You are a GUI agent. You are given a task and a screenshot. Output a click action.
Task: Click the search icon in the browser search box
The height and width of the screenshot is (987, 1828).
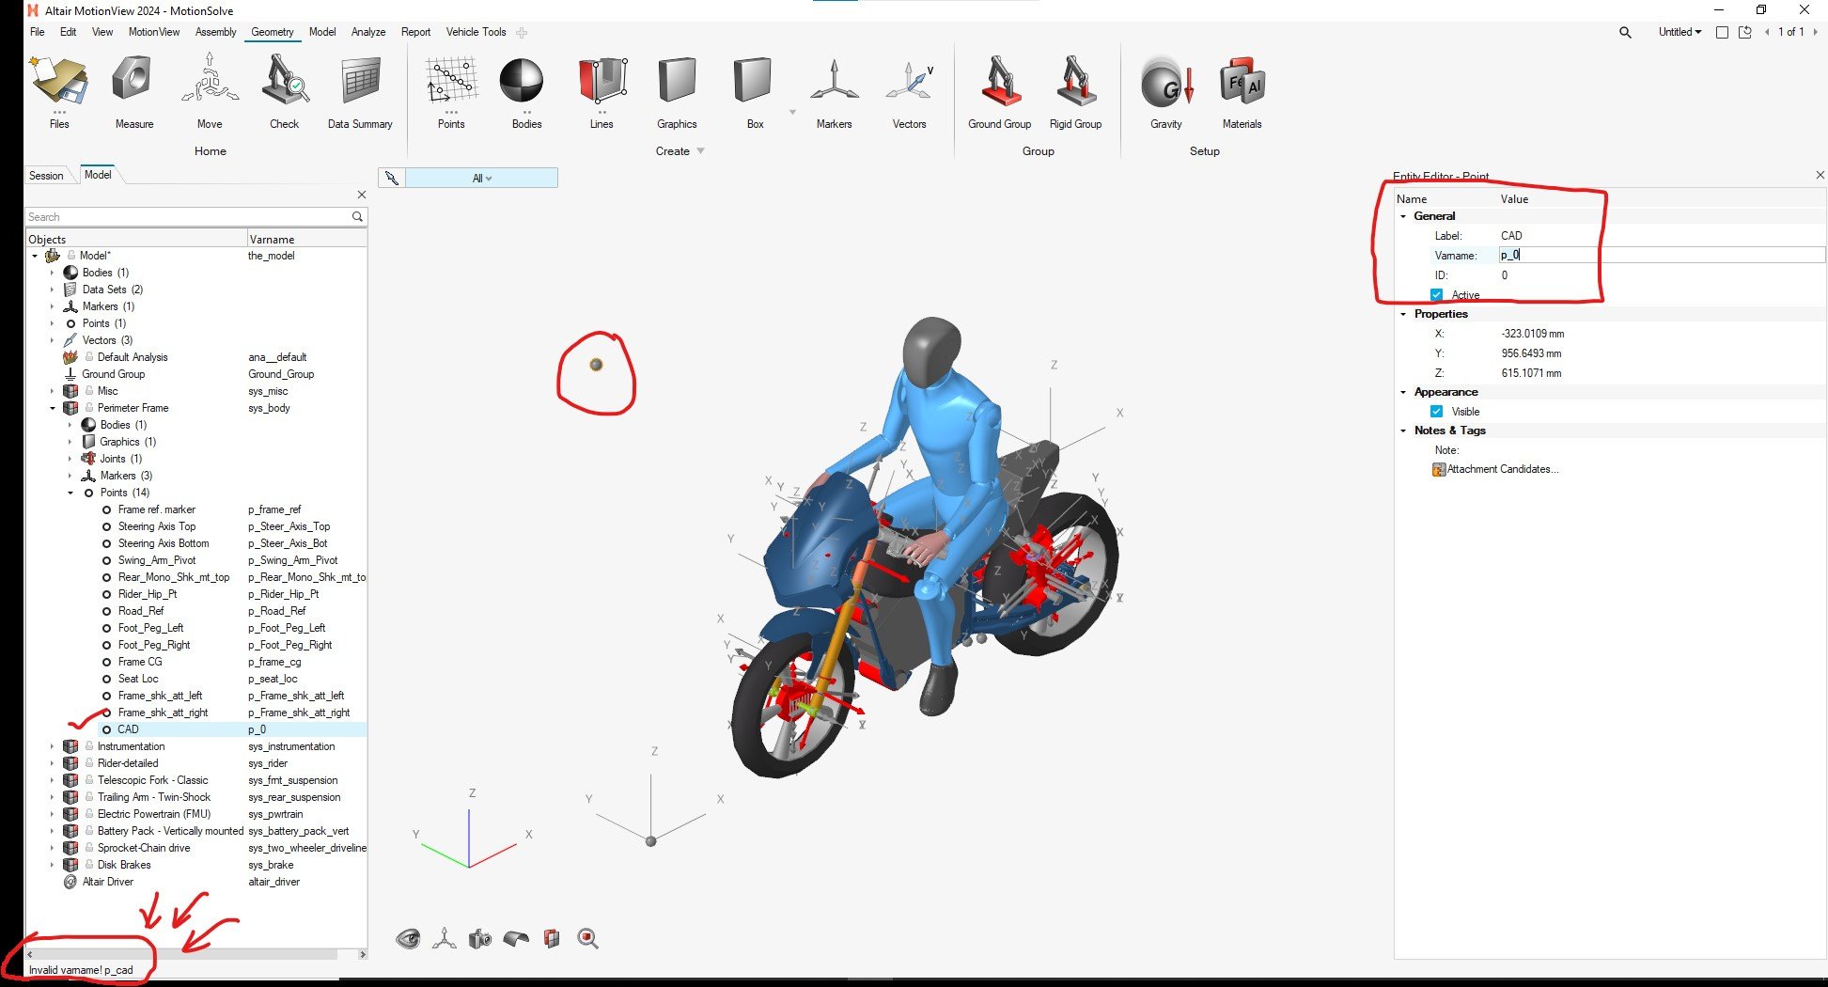pyautogui.click(x=357, y=216)
